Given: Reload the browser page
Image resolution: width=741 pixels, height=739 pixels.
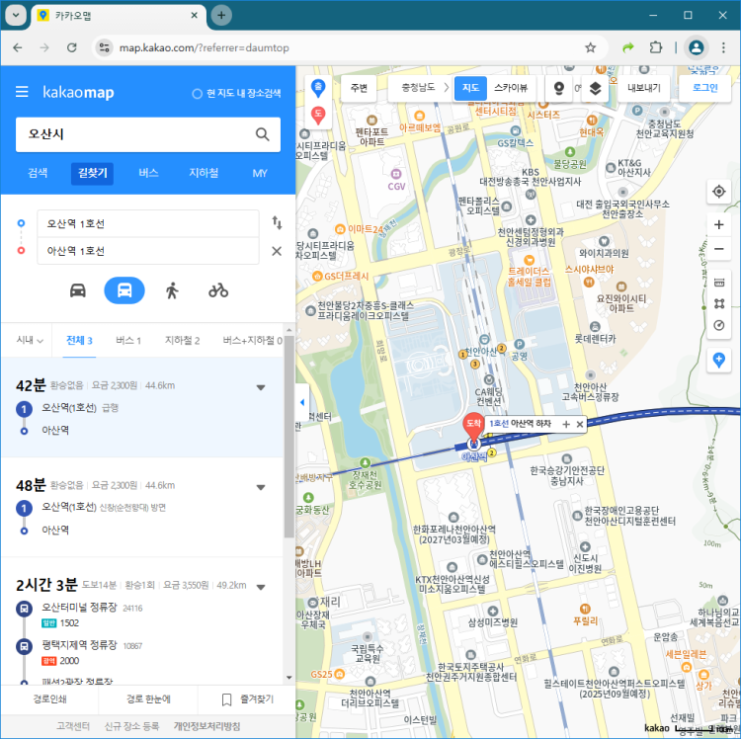Looking at the screenshot, I should pos(72,47).
